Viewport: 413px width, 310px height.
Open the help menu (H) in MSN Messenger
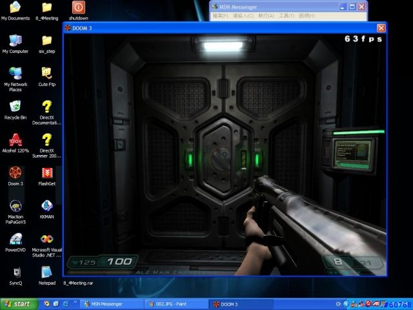pyautogui.click(x=307, y=15)
